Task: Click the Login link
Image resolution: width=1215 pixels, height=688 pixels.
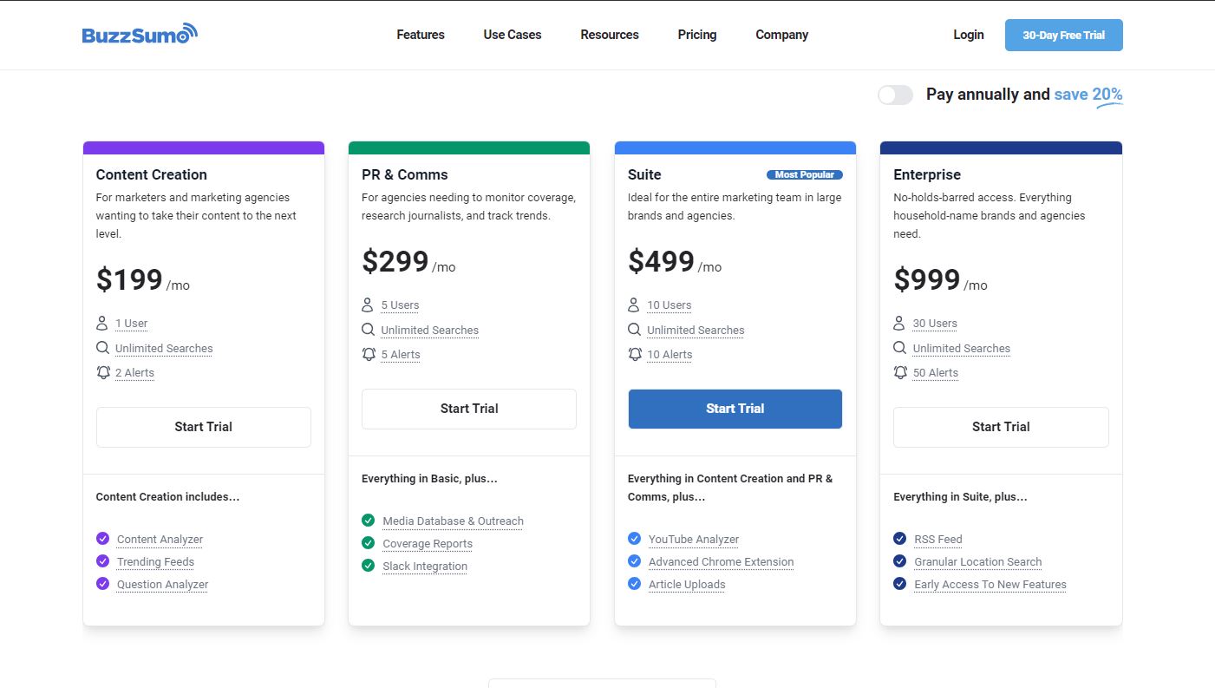Action: [968, 35]
